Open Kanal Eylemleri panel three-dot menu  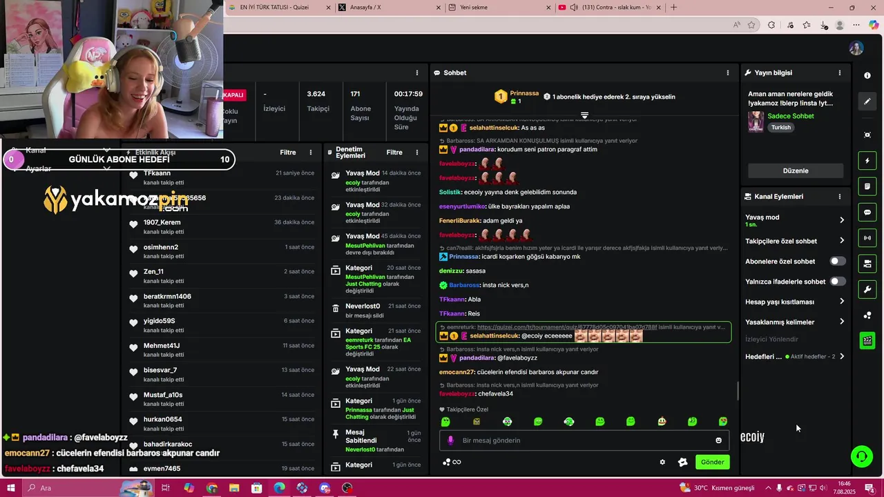tap(840, 197)
